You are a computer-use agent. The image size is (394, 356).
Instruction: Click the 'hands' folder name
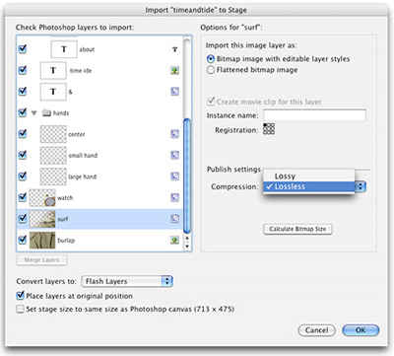pos(61,113)
